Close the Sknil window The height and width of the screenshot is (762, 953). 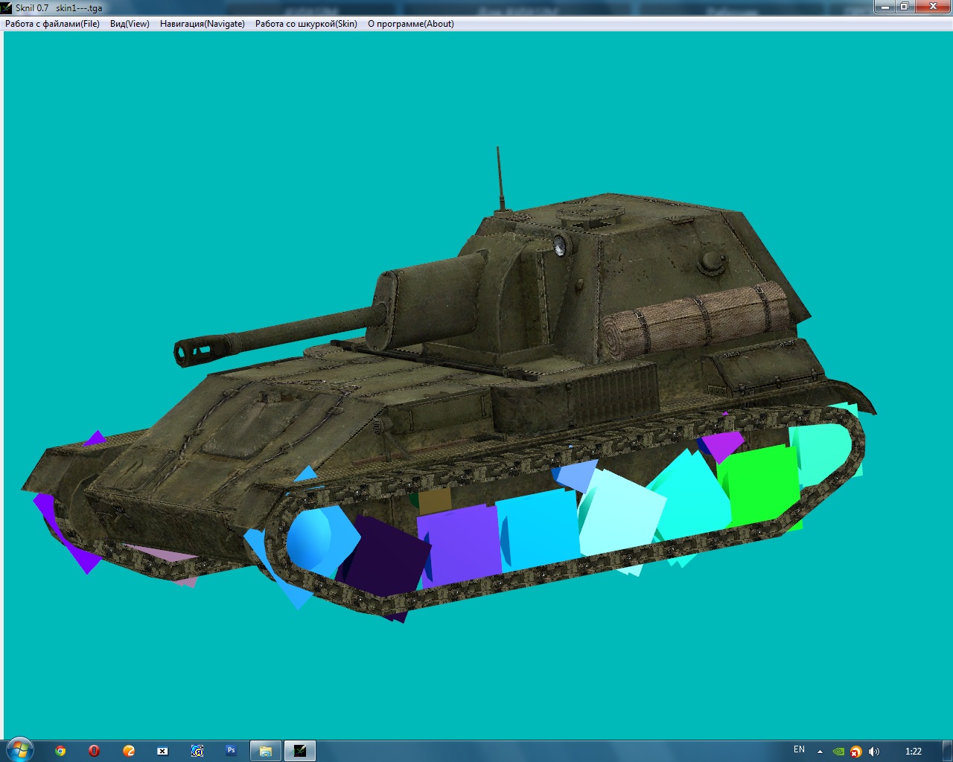(932, 6)
